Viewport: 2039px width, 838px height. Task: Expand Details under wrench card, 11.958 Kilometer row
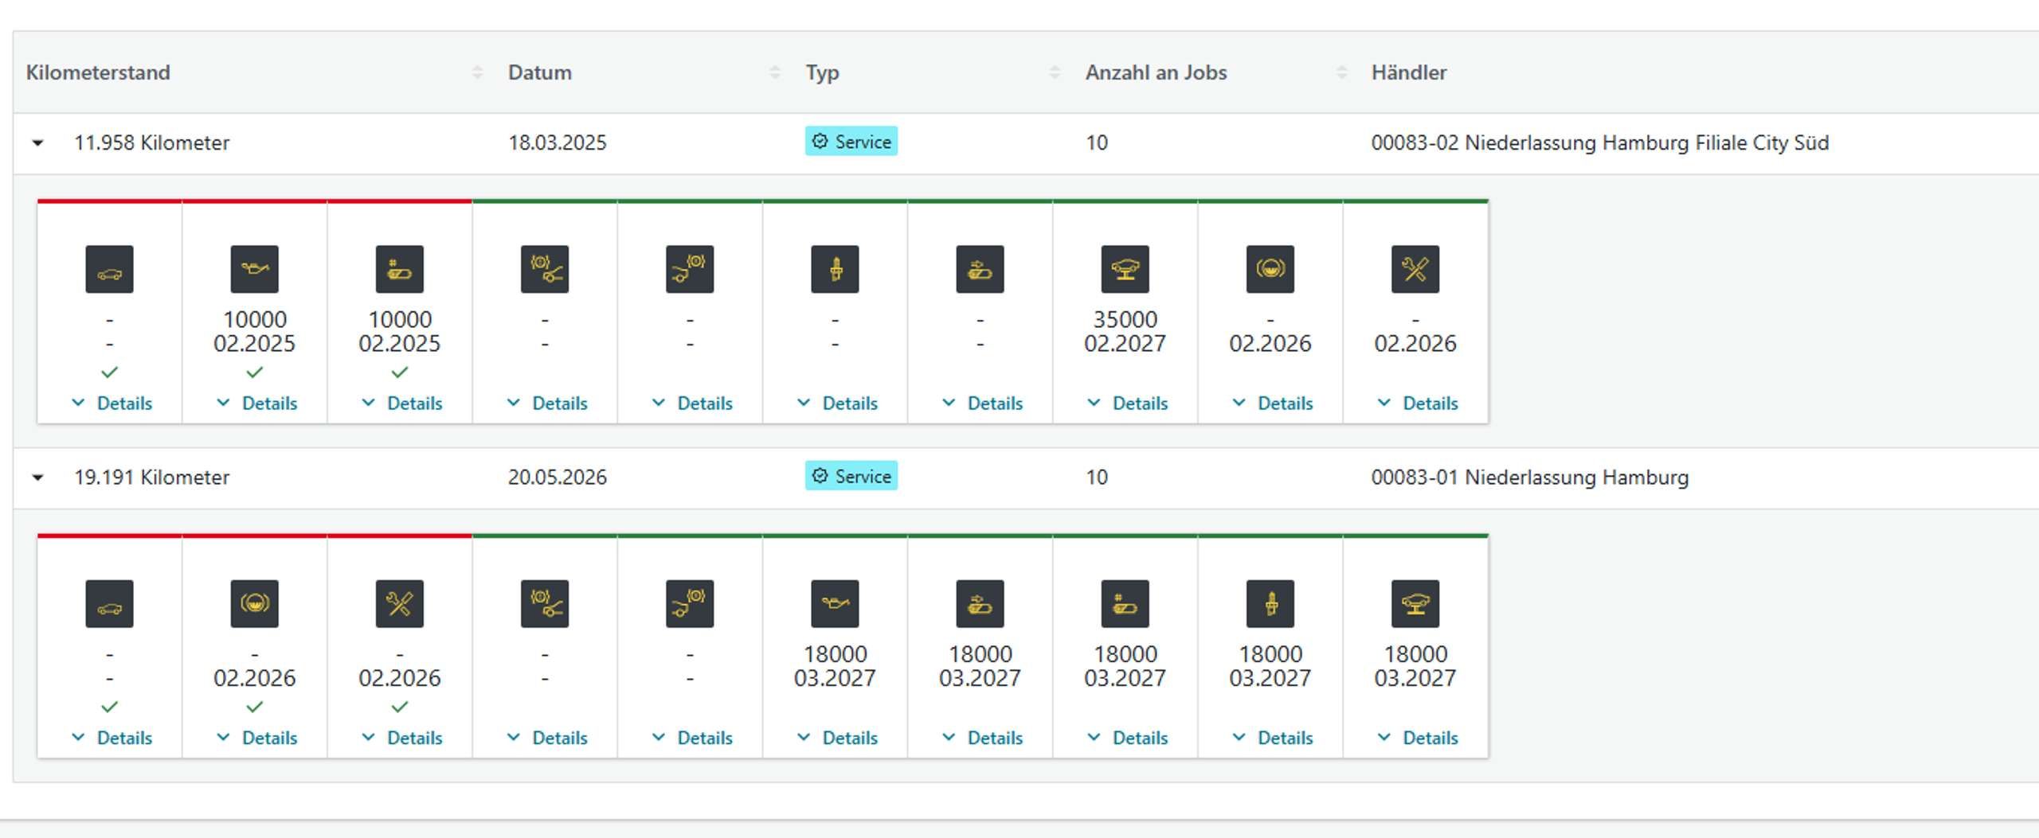point(1418,403)
